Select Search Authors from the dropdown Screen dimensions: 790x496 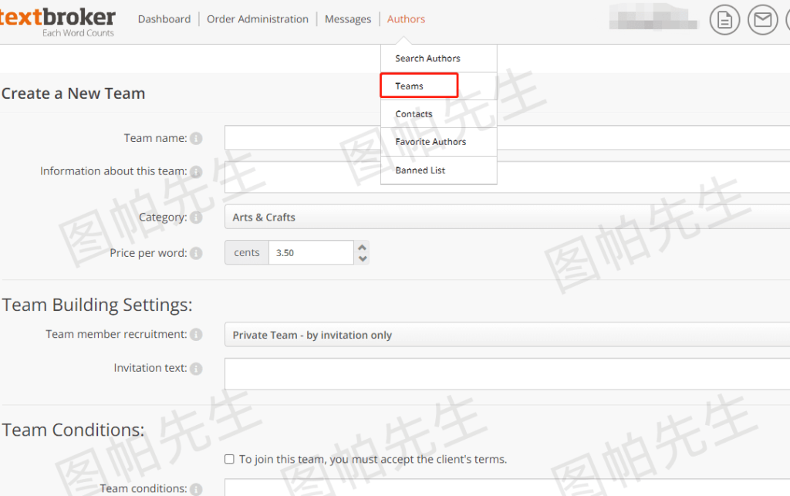click(x=439, y=59)
